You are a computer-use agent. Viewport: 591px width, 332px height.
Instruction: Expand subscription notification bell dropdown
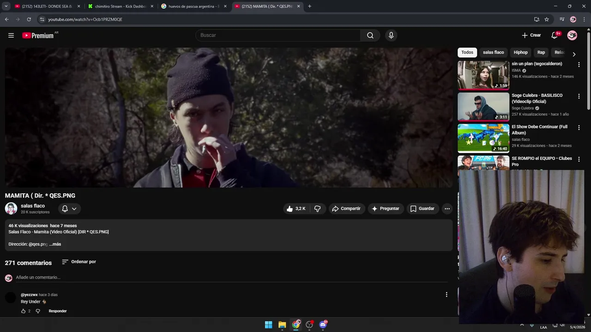tap(69, 209)
